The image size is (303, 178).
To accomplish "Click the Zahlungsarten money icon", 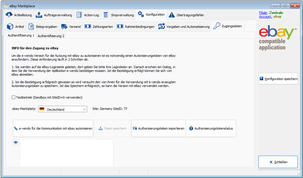I will 88,26.
